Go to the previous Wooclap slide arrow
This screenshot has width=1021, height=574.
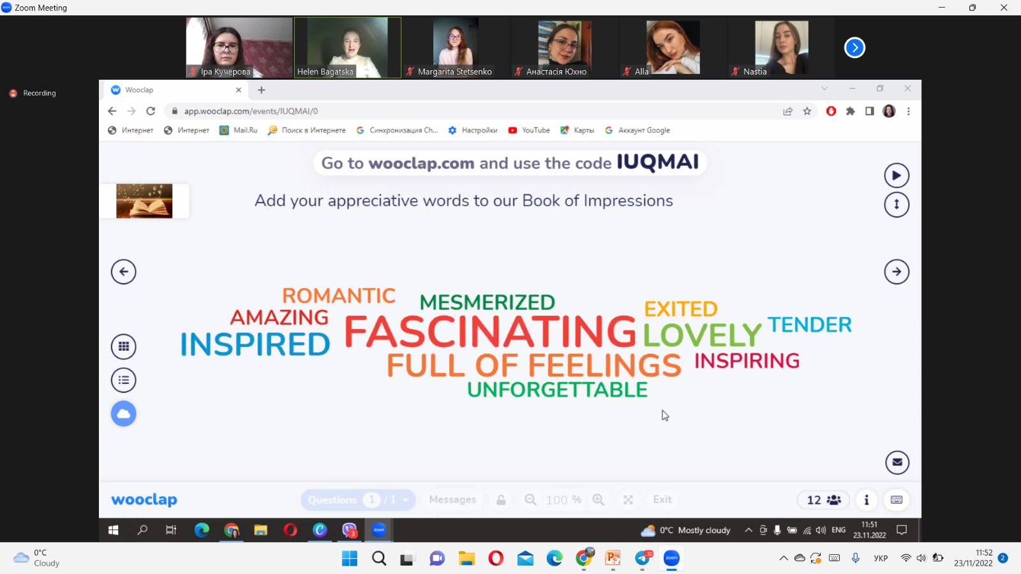click(x=123, y=272)
